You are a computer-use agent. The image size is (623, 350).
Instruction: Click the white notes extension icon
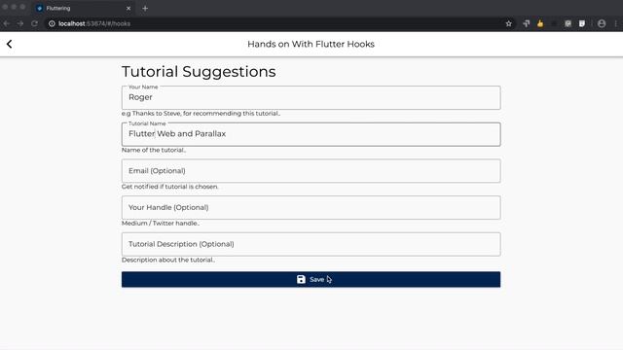coord(582,23)
